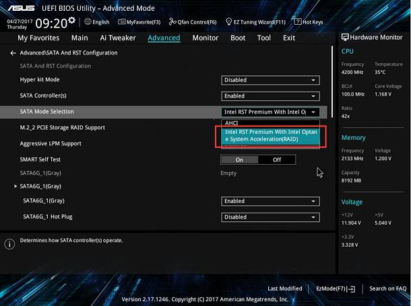Screen dimensions: 411x306
Task: Select the SATA Mode Selection row
Action: 164,112
